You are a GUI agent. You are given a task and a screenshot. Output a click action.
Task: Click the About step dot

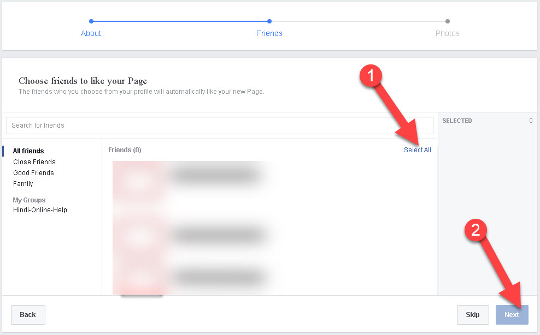91,21
